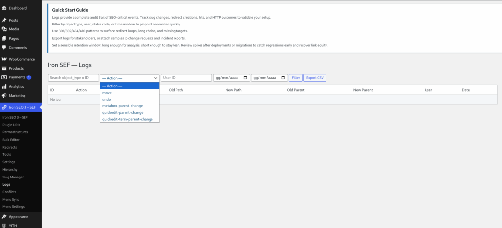Choose 'undo' from the Action list
502x228 pixels.
129,99
